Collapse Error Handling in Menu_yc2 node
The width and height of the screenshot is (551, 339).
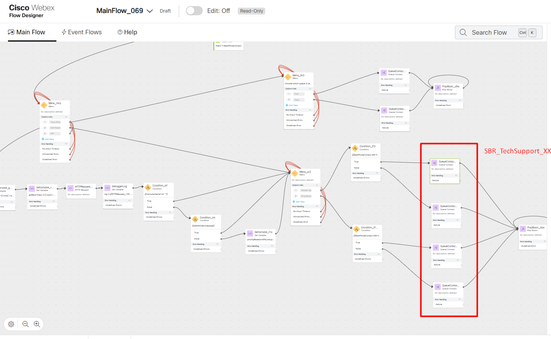(317, 206)
